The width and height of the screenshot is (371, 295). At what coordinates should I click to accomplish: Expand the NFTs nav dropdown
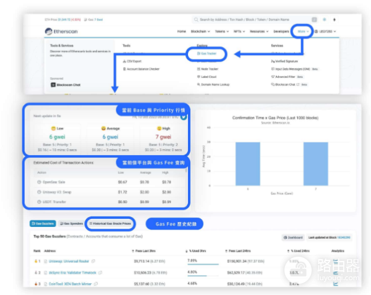tap(239, 32)
